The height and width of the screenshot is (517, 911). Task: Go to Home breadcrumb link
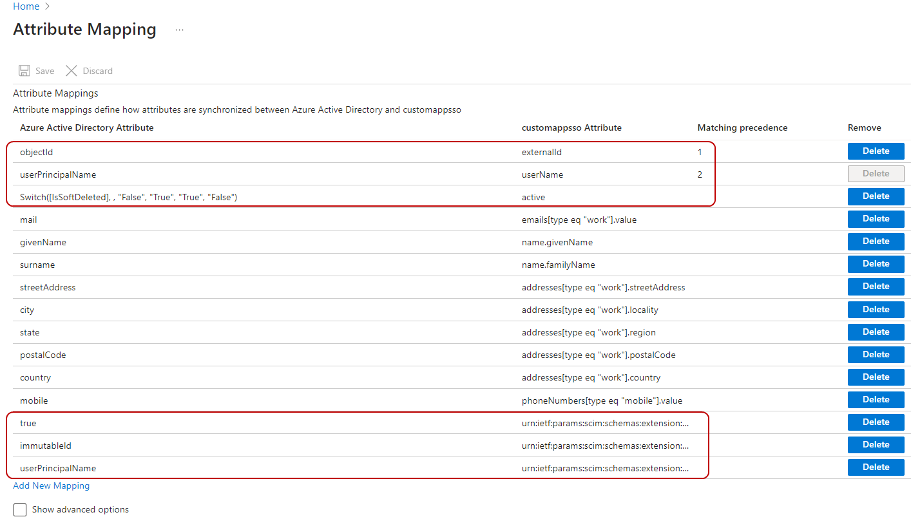pyautogui.click(x=26, y=6)
